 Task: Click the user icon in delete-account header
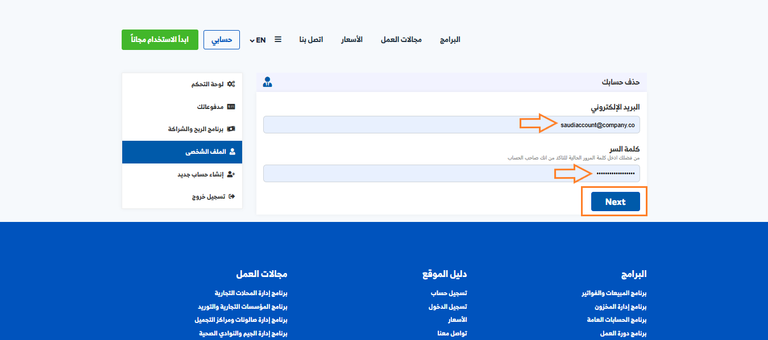click(x=268, y=82)
